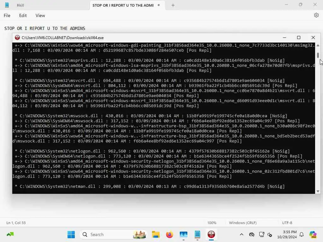Click the UTF-8 encoding indicator

point(287,223)
